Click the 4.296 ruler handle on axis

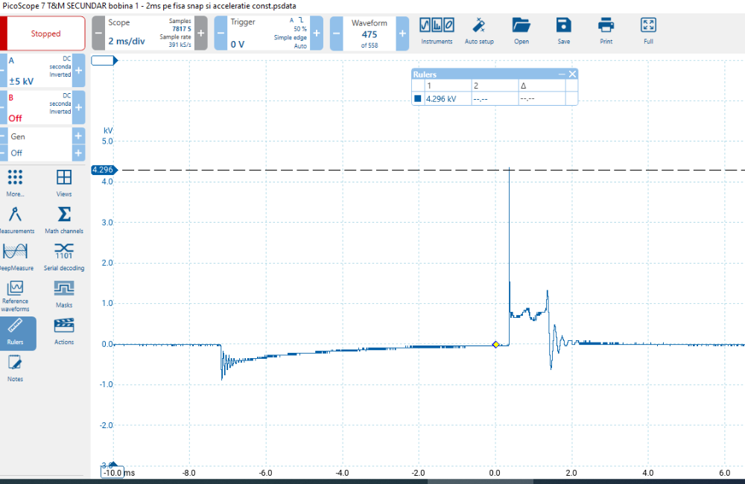(x=101, y=170)
